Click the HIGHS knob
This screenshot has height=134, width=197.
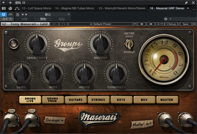[84, 74]
